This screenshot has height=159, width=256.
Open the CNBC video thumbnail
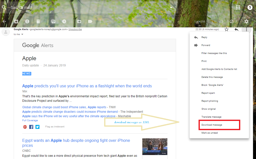point(155,146)
